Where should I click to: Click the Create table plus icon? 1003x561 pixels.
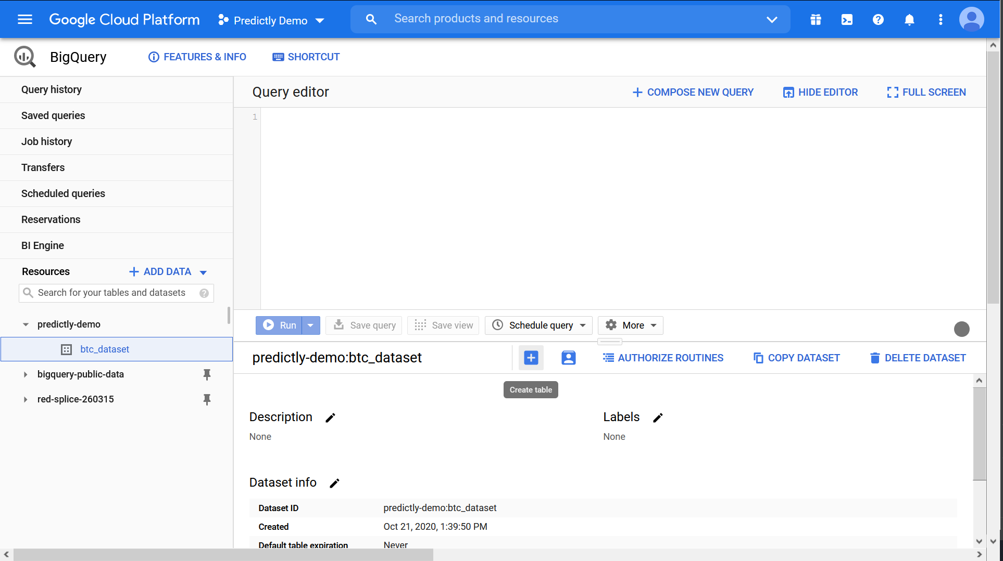pos(531,358)
